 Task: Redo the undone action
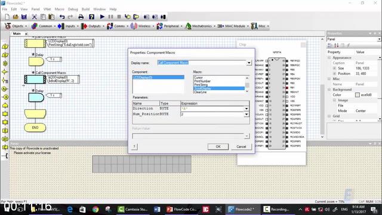coord(70,17)
